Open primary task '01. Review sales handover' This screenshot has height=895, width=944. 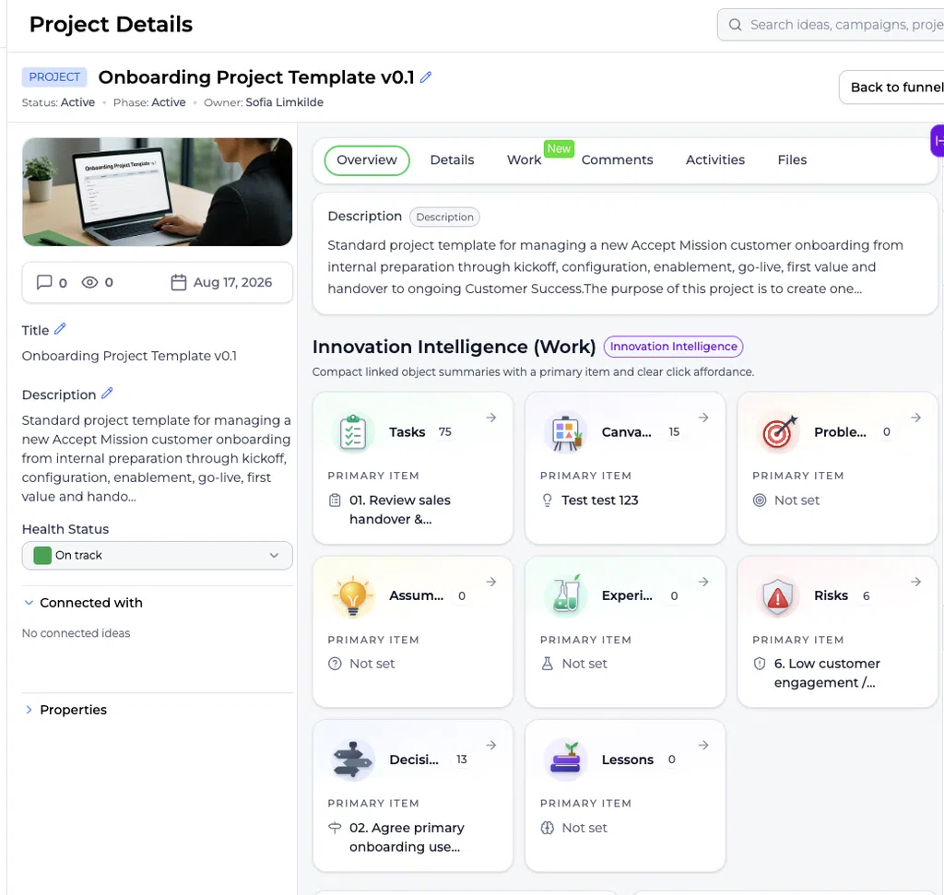click(399, 510)
